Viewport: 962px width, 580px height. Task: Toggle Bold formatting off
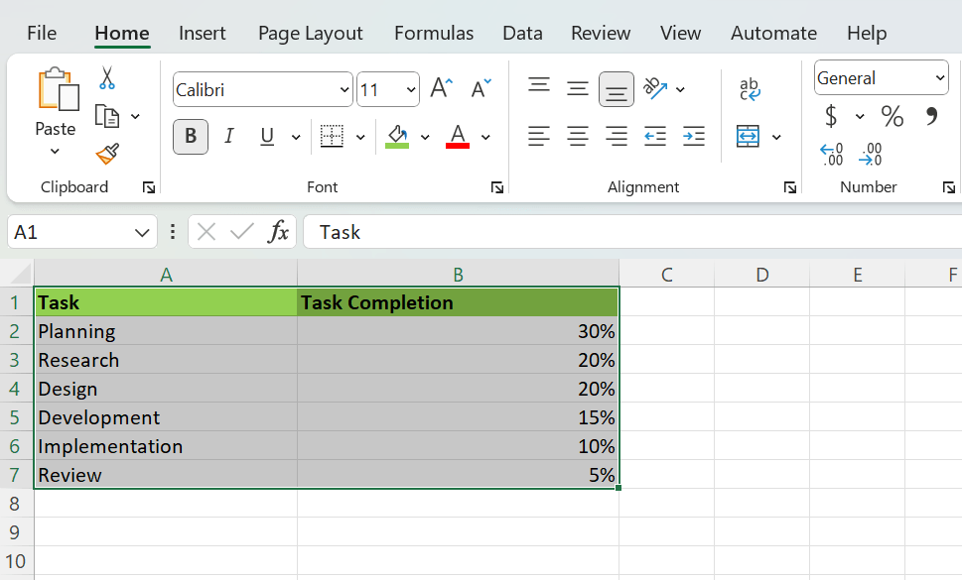[191, 136]
